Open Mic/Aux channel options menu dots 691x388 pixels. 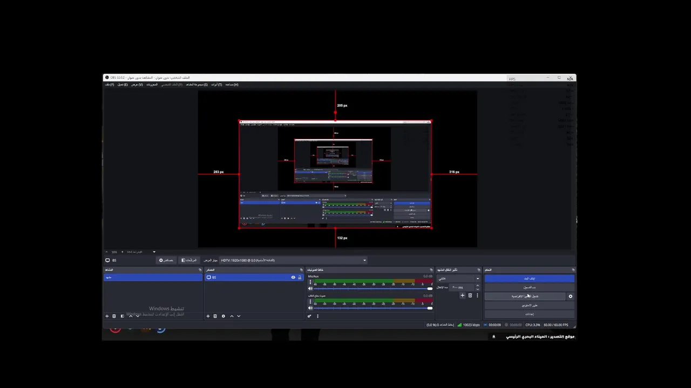click(x=310, y=282)
